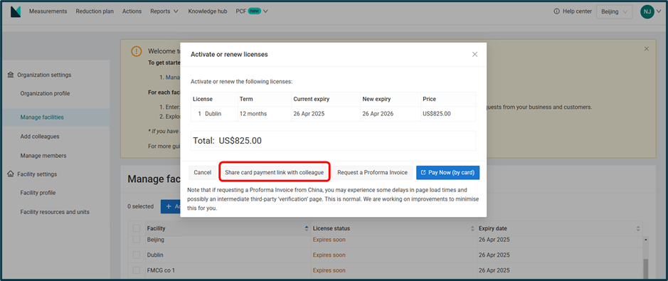Click the warning icon in welcome banner
The image size is (668, 281).
(x=136, y=51)
